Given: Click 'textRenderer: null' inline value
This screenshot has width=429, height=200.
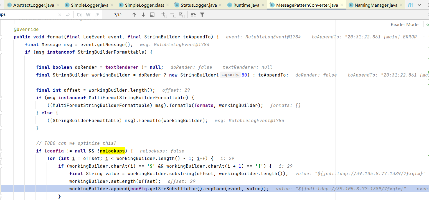Looking at the screenshot, I should pyautogui.click(x=248, y=67).
